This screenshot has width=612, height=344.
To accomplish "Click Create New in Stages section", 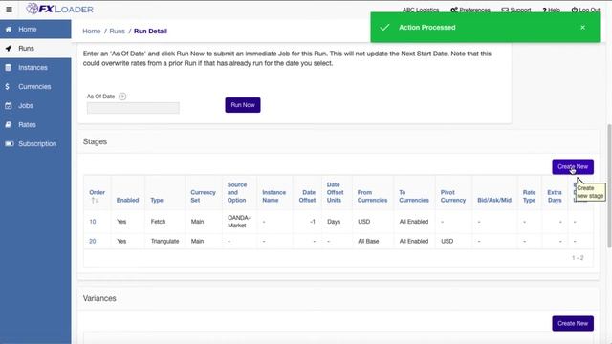I will [x=573, y=167].
